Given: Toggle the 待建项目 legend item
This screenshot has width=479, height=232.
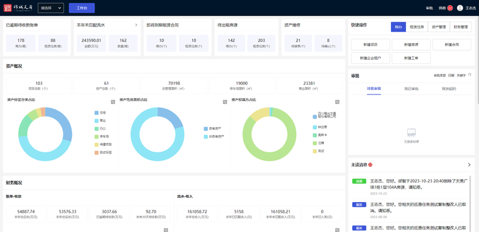Looking at the screenshot, I should (x=103, y=144).
